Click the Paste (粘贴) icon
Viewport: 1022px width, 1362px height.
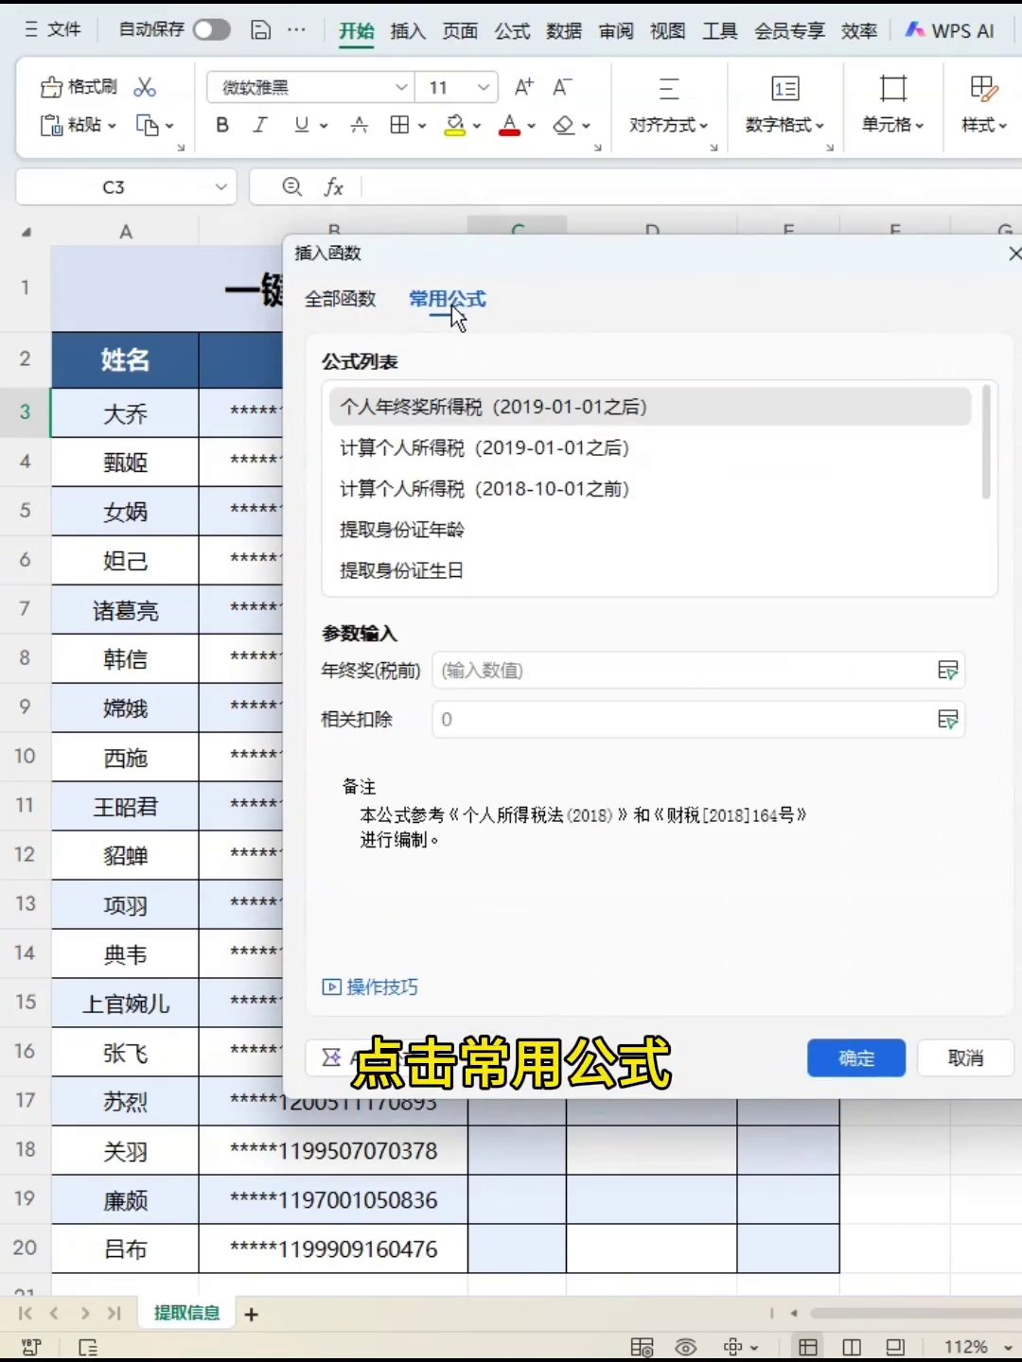click(51, 125)
